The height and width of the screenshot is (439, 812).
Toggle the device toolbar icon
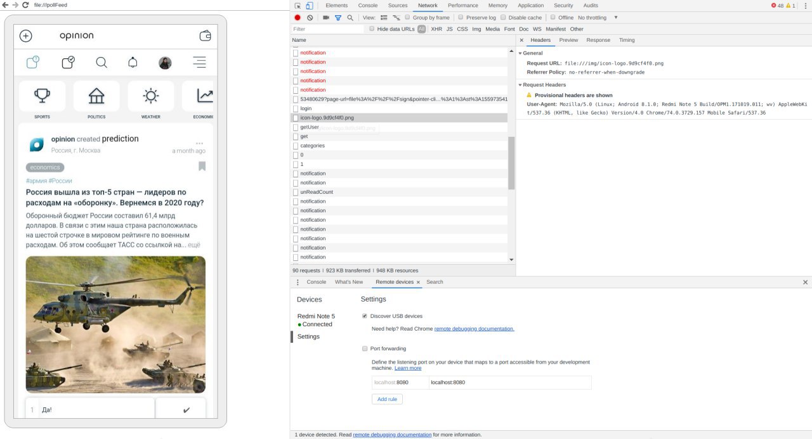[x=310, y=6]
